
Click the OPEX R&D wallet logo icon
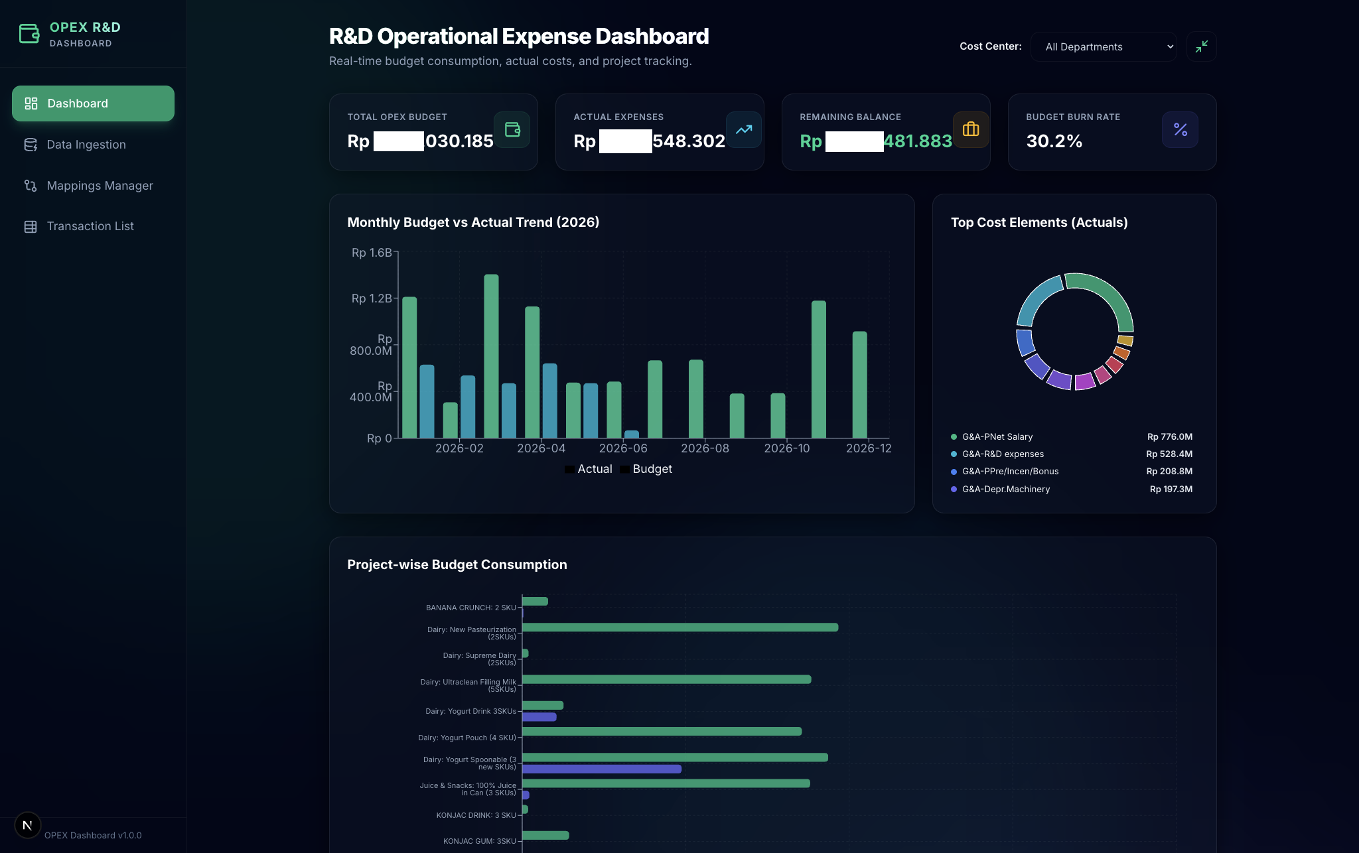(29, 34)
